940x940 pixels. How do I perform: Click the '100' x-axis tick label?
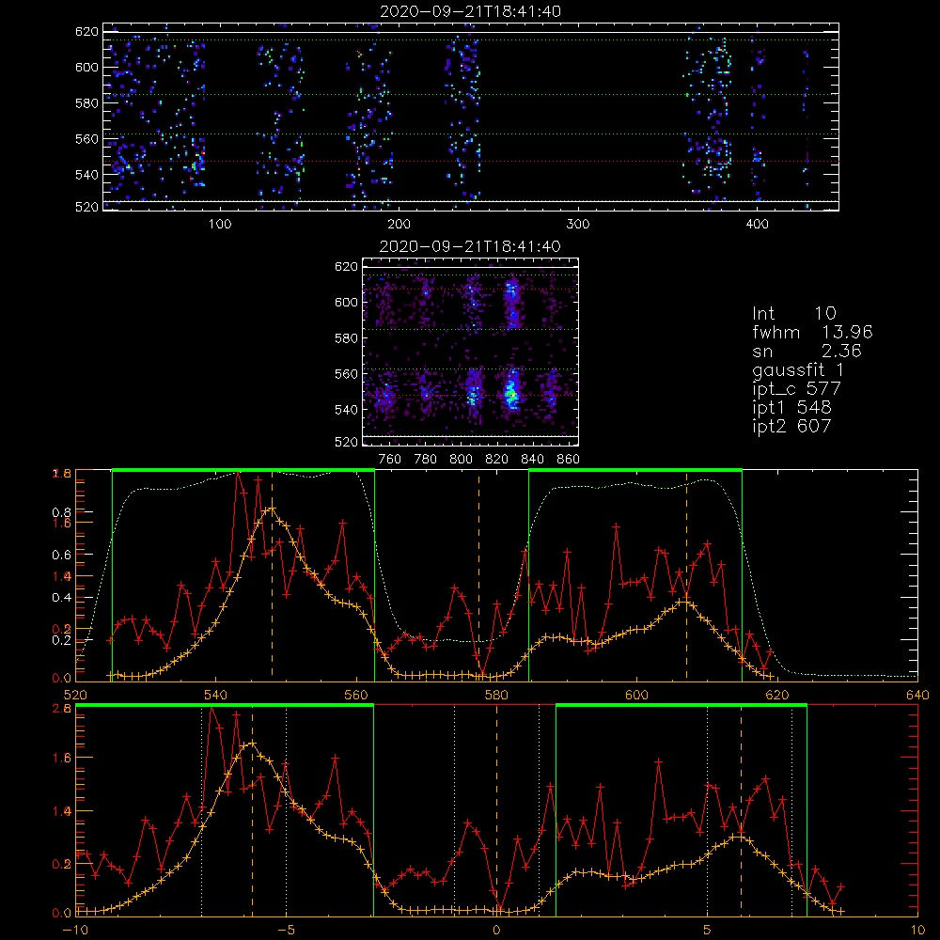[x=220, y=225]
